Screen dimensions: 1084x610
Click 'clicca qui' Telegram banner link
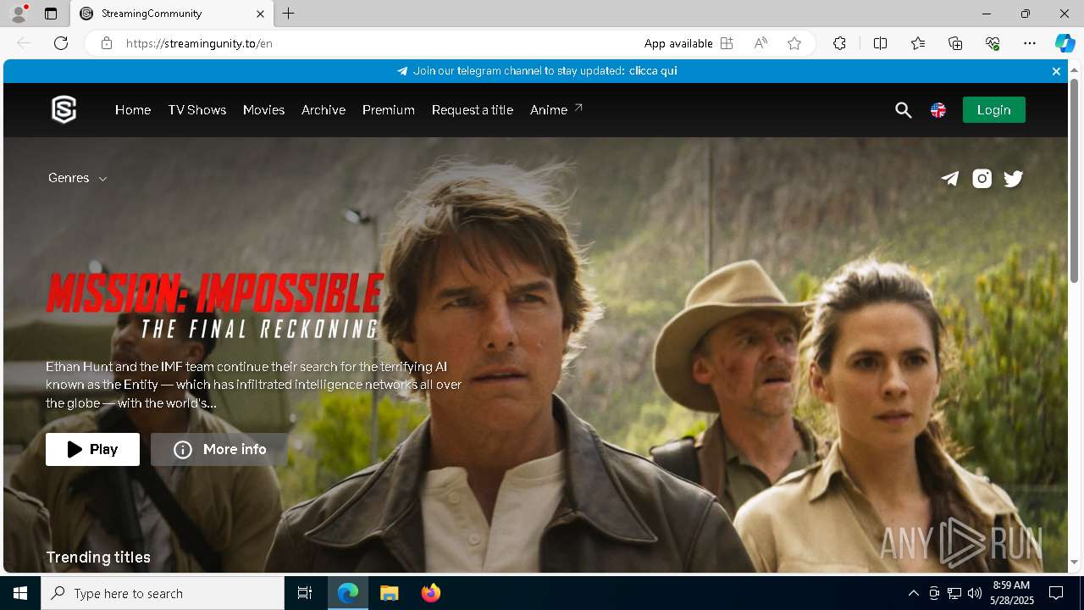653,71
